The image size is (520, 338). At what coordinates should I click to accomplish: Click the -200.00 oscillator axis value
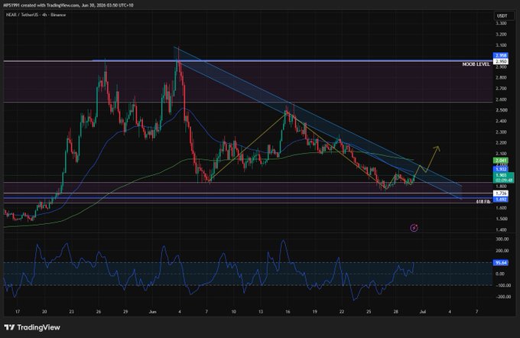tap(502, 297)
